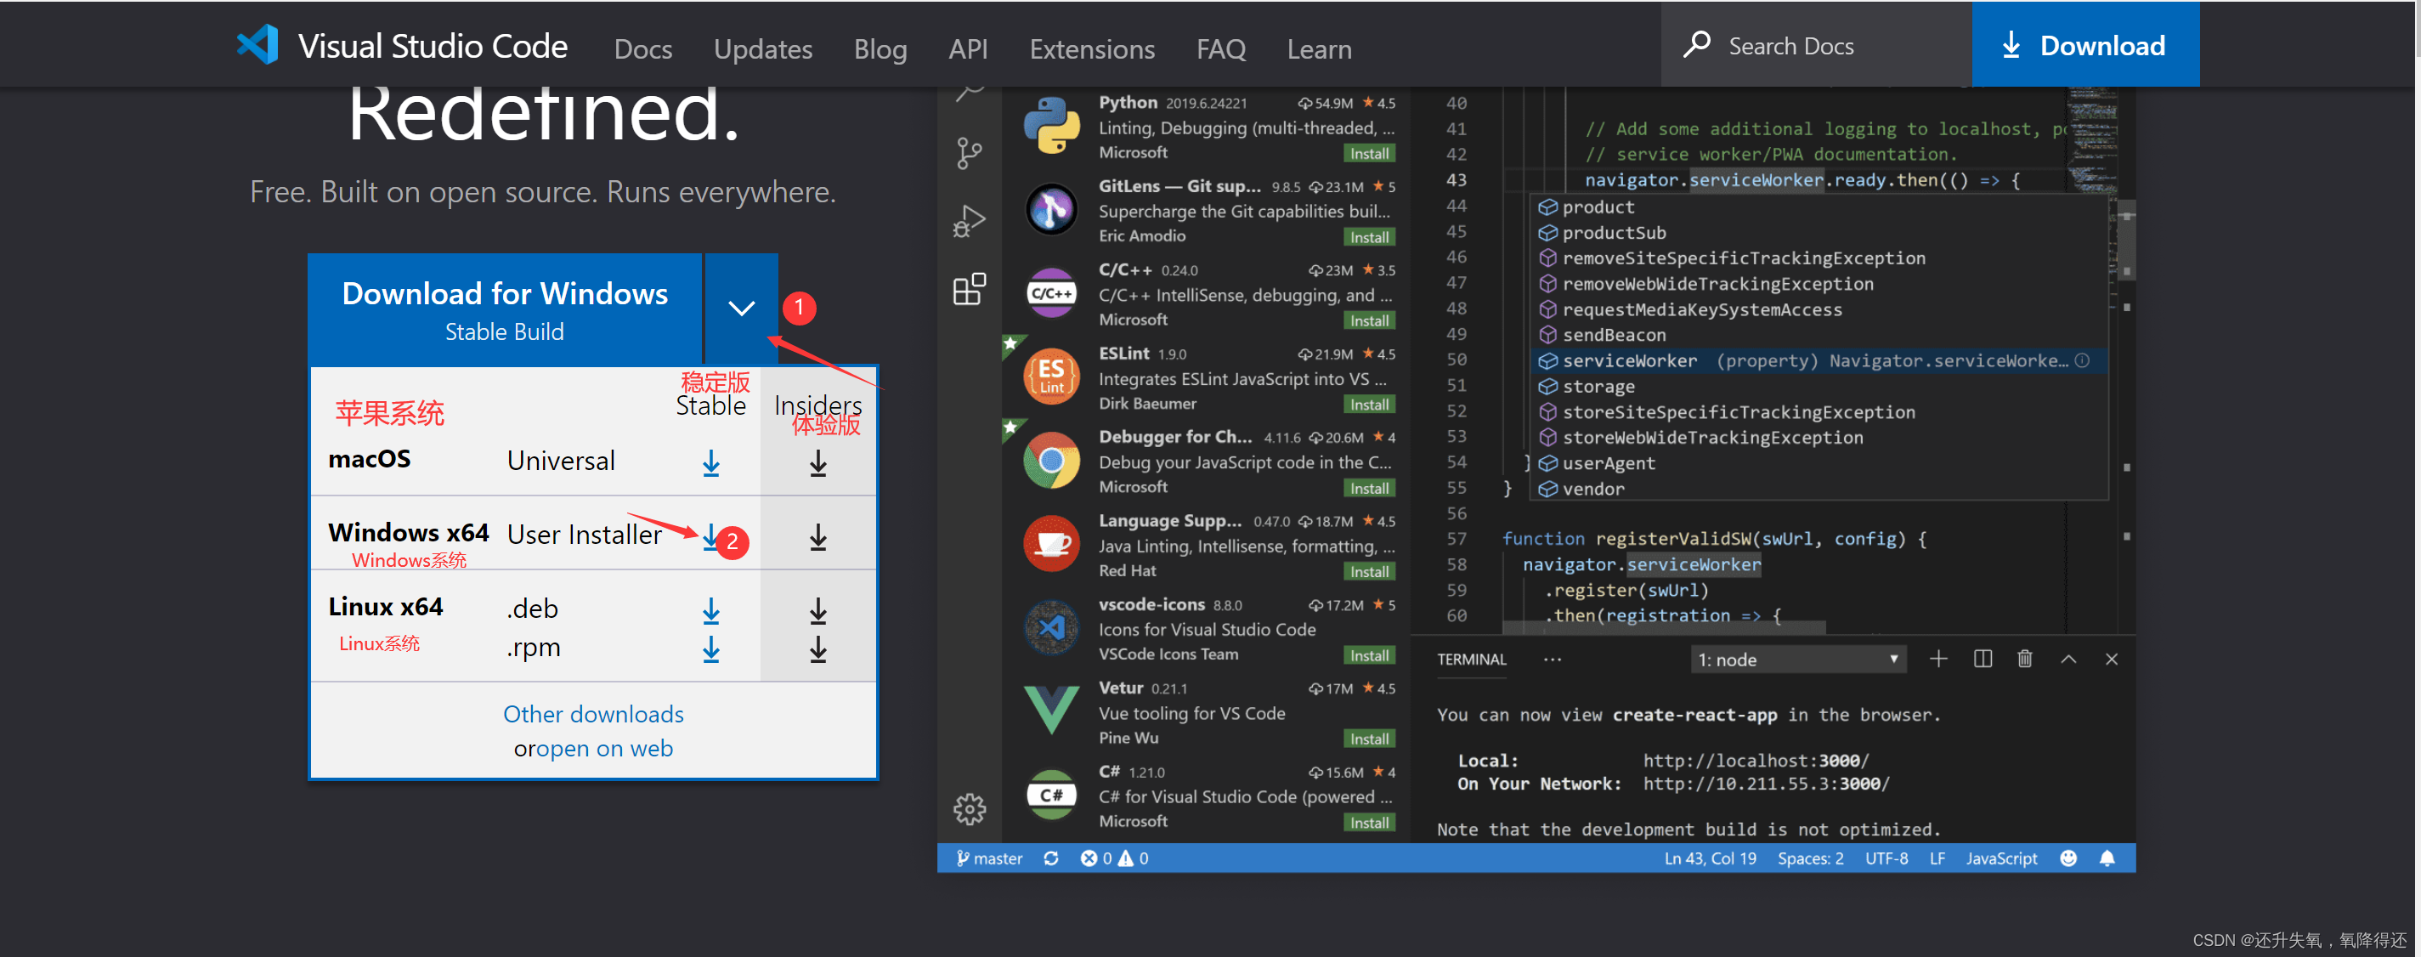Download macOS Universal Insiders build

click(818, 462)
